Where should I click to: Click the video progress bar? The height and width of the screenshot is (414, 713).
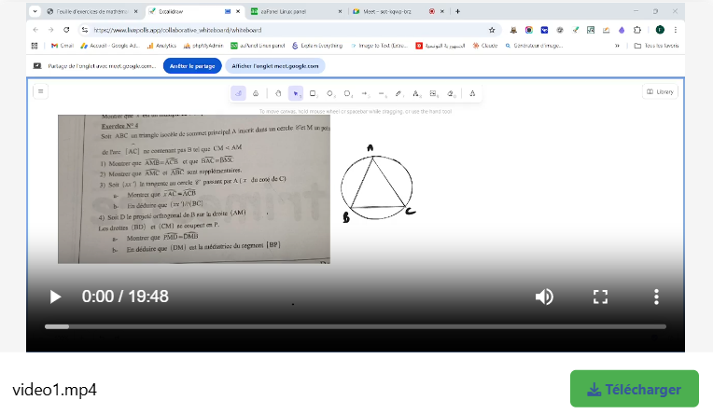tap(355, 326)
